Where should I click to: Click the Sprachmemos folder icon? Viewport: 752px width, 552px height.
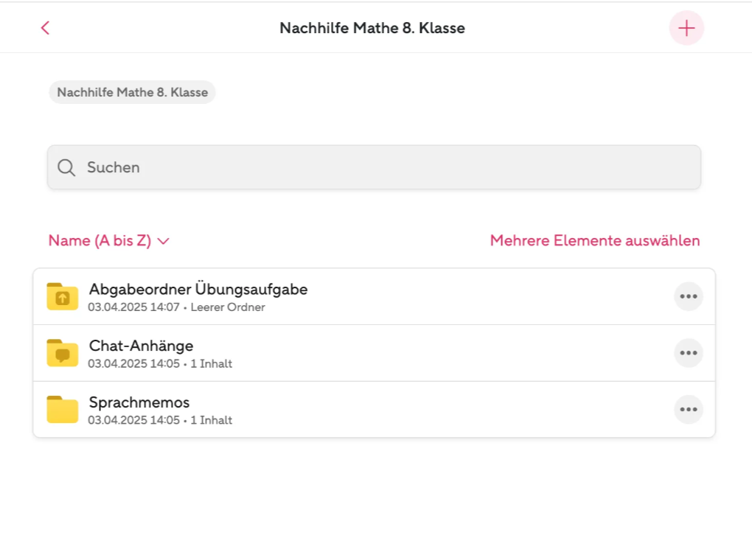tap(63, 410)
